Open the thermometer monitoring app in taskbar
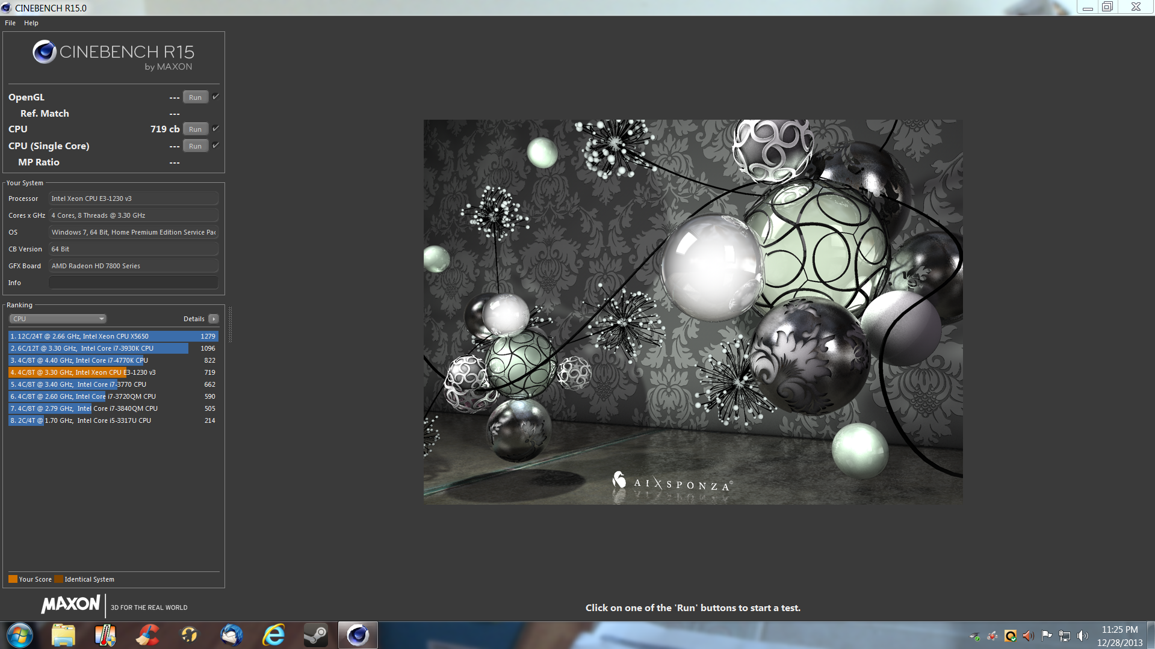 (x=105, y=635)
